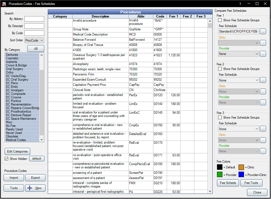Open Fee 1 Provider None dropdown

point(239,54)
